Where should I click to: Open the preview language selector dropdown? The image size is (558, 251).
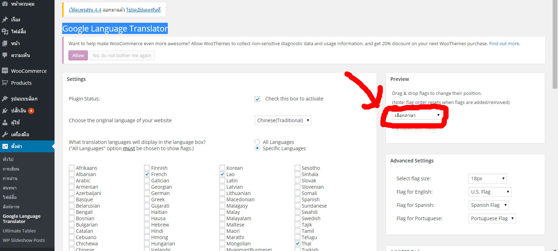click(x=417, y=115)
